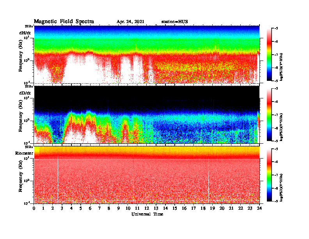The image size is (309, 239).
Task: Click the hour "8" tick label
Action: (109, 208)
